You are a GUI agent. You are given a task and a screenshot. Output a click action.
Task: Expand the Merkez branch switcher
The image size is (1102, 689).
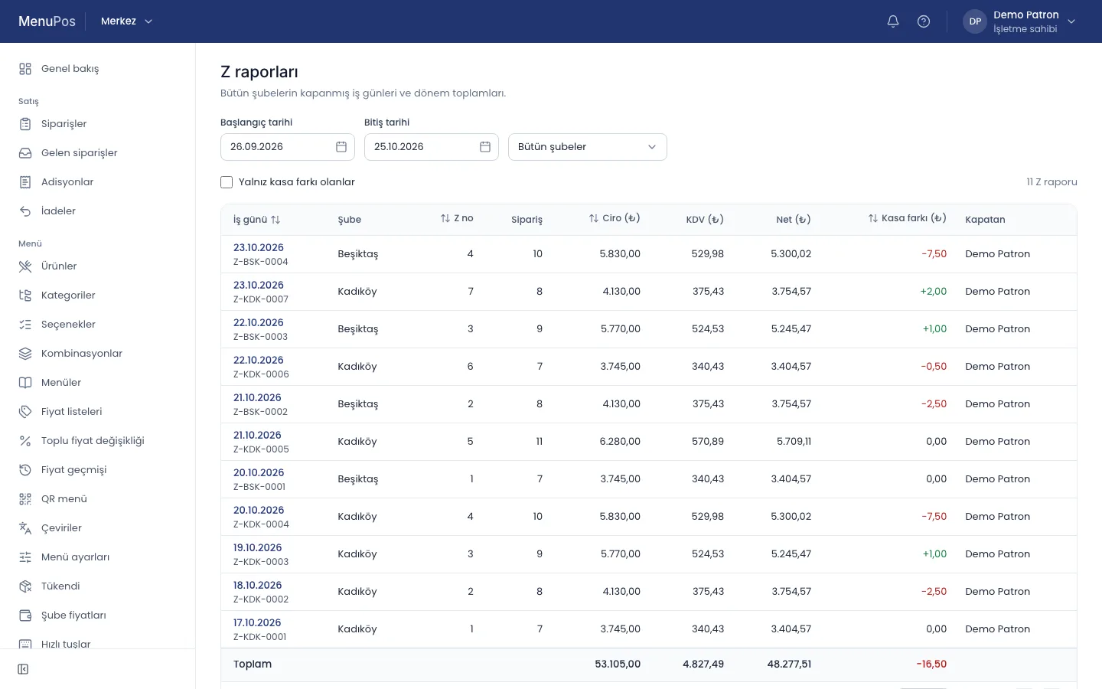tap(127, 21)
